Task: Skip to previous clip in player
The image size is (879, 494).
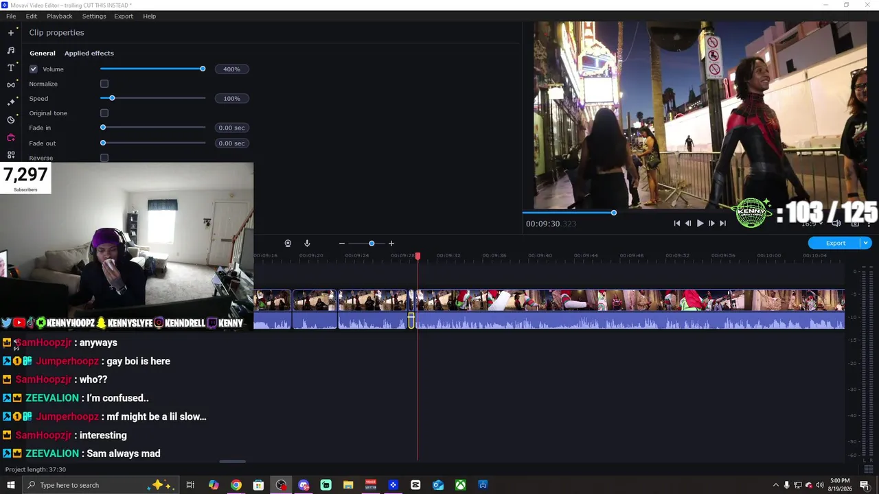Action: [x=676, y=223]
